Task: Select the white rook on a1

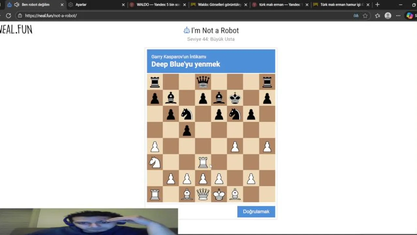Action: coord(155,194)
